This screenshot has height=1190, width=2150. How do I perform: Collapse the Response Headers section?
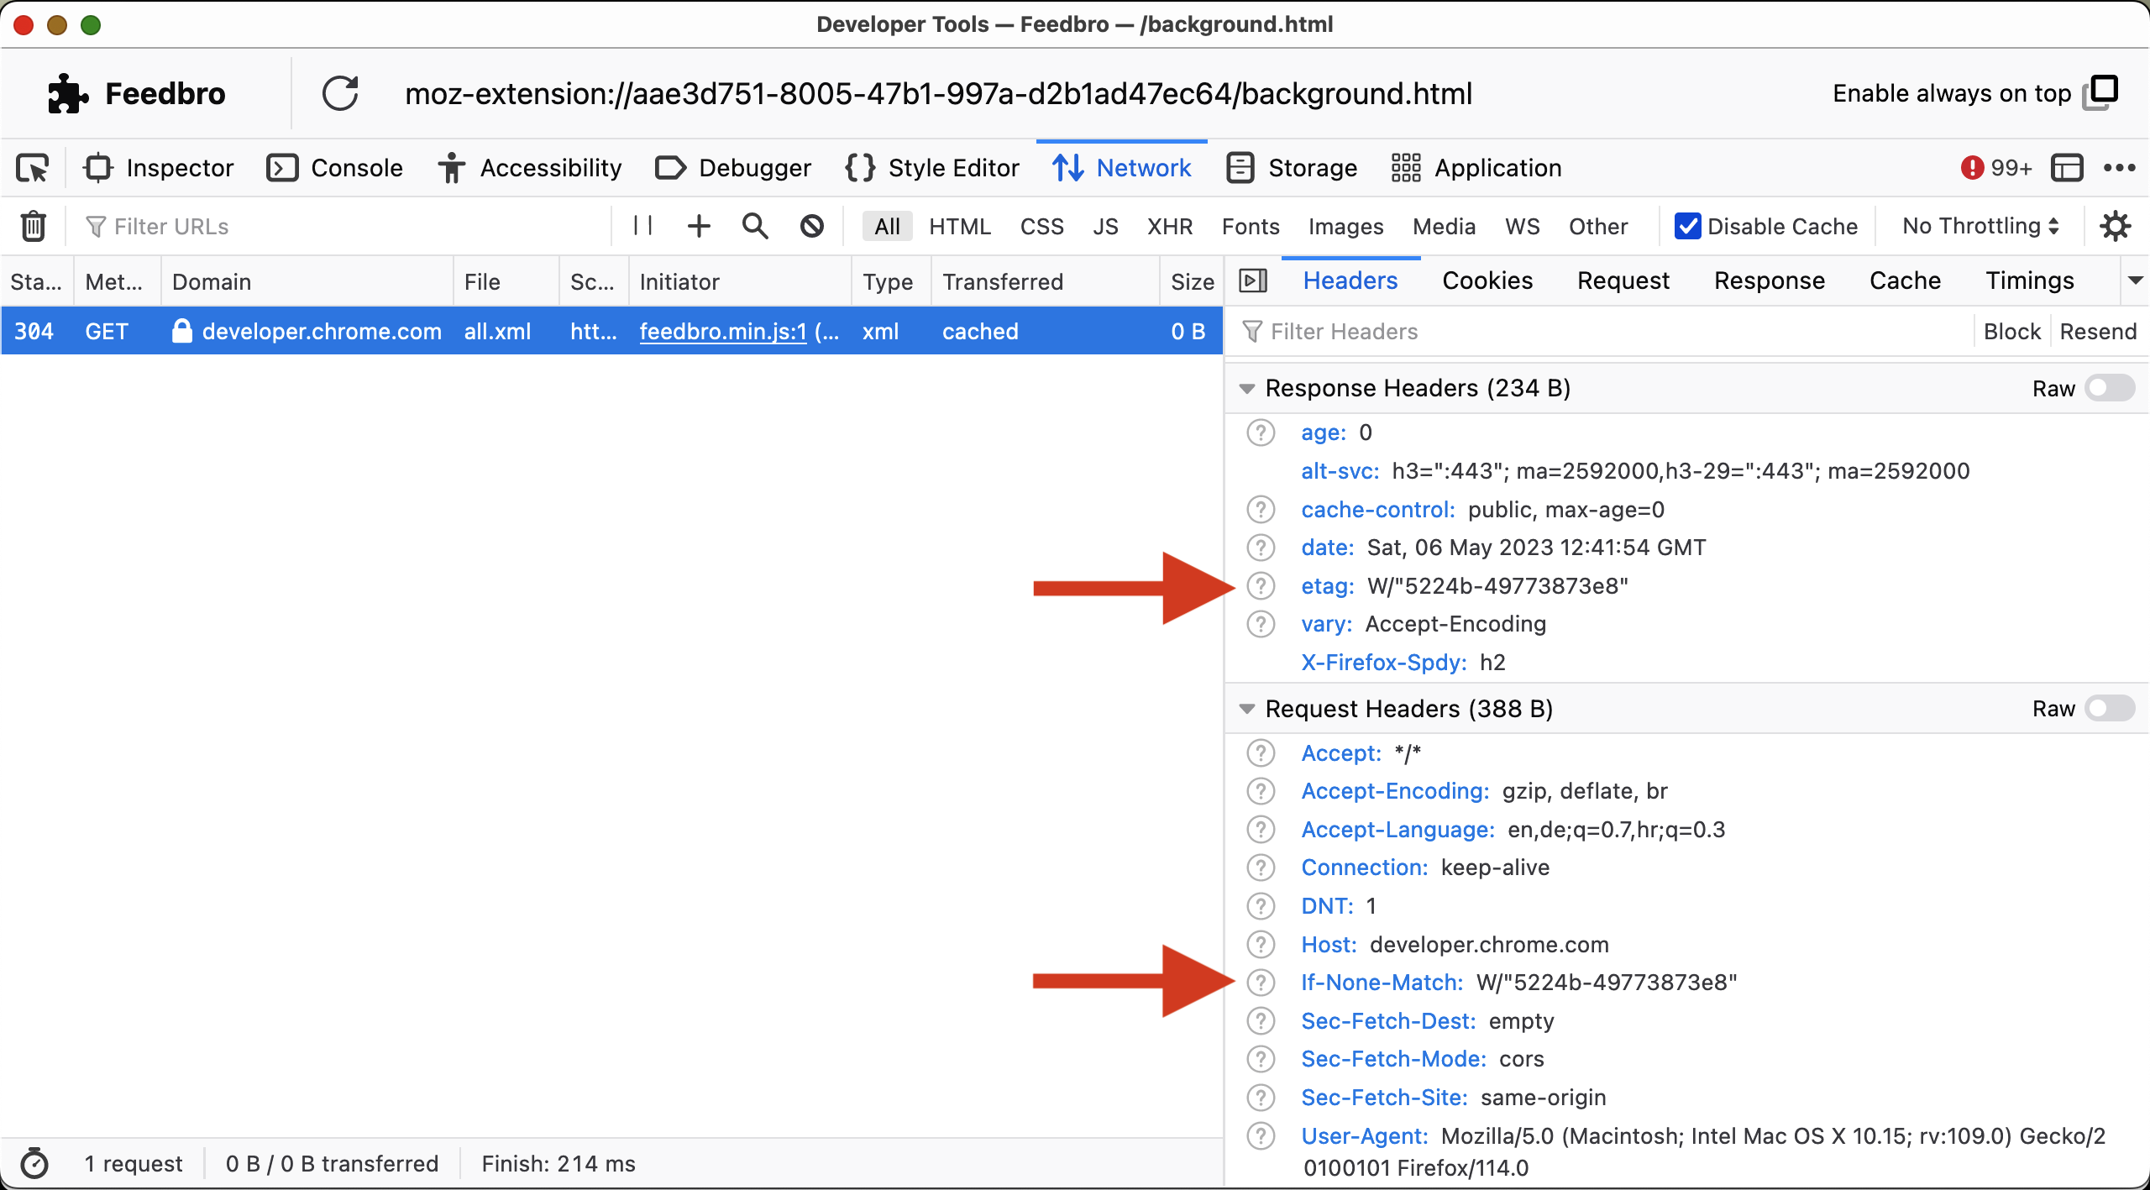point(1248,388)
